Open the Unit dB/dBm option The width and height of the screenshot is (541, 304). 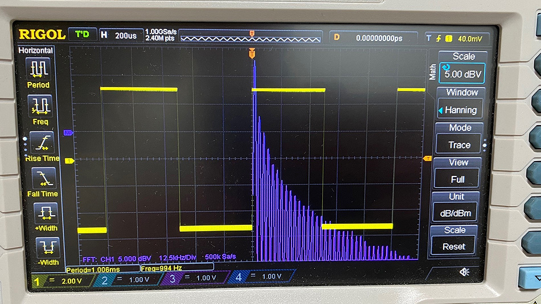[x=459, y=207]
